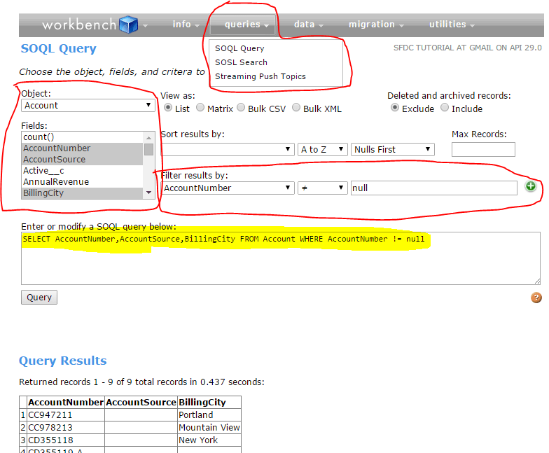This screenshot has height=453, width=549.
Task: Select AccountSource in Fields list
Action: 83,160
